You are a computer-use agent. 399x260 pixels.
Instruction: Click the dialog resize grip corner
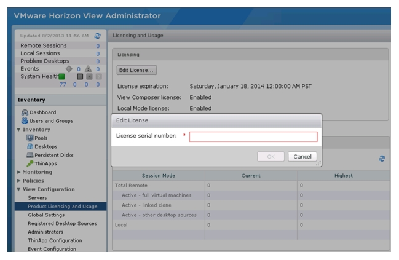318,163
